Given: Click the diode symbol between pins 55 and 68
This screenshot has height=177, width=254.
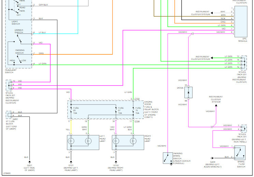Looking at the screenshot, I should [x=188, y=92].
